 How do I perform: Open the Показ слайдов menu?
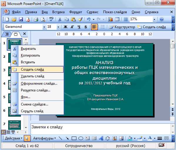pyautogui.click(x=115, y=12)
